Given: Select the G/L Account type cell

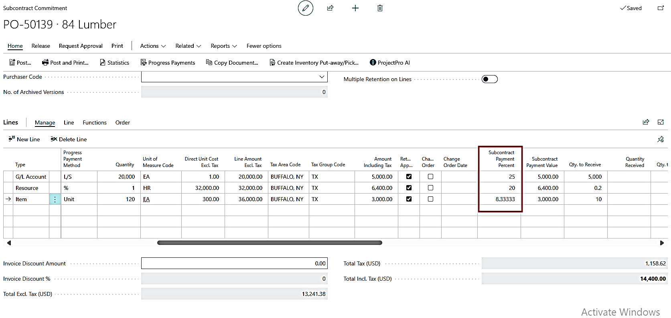Looking at the screenshot, I should (31, 177).
